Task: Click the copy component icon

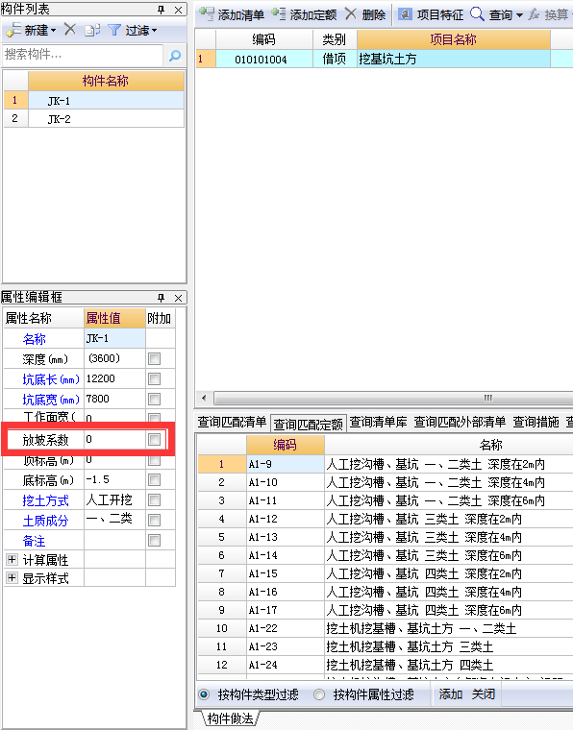Action: (92, 31)
